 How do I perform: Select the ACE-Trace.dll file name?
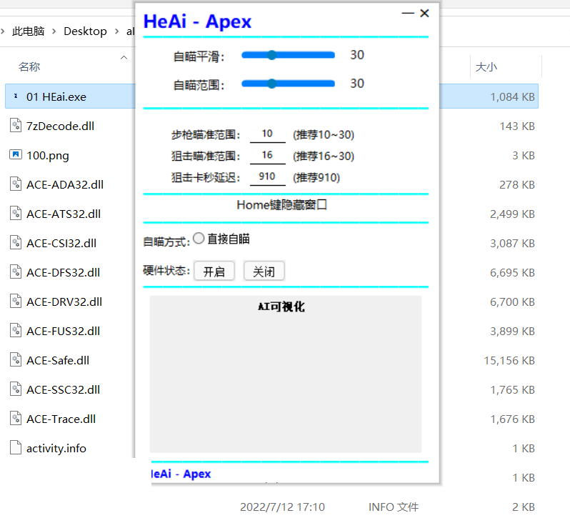61,419
